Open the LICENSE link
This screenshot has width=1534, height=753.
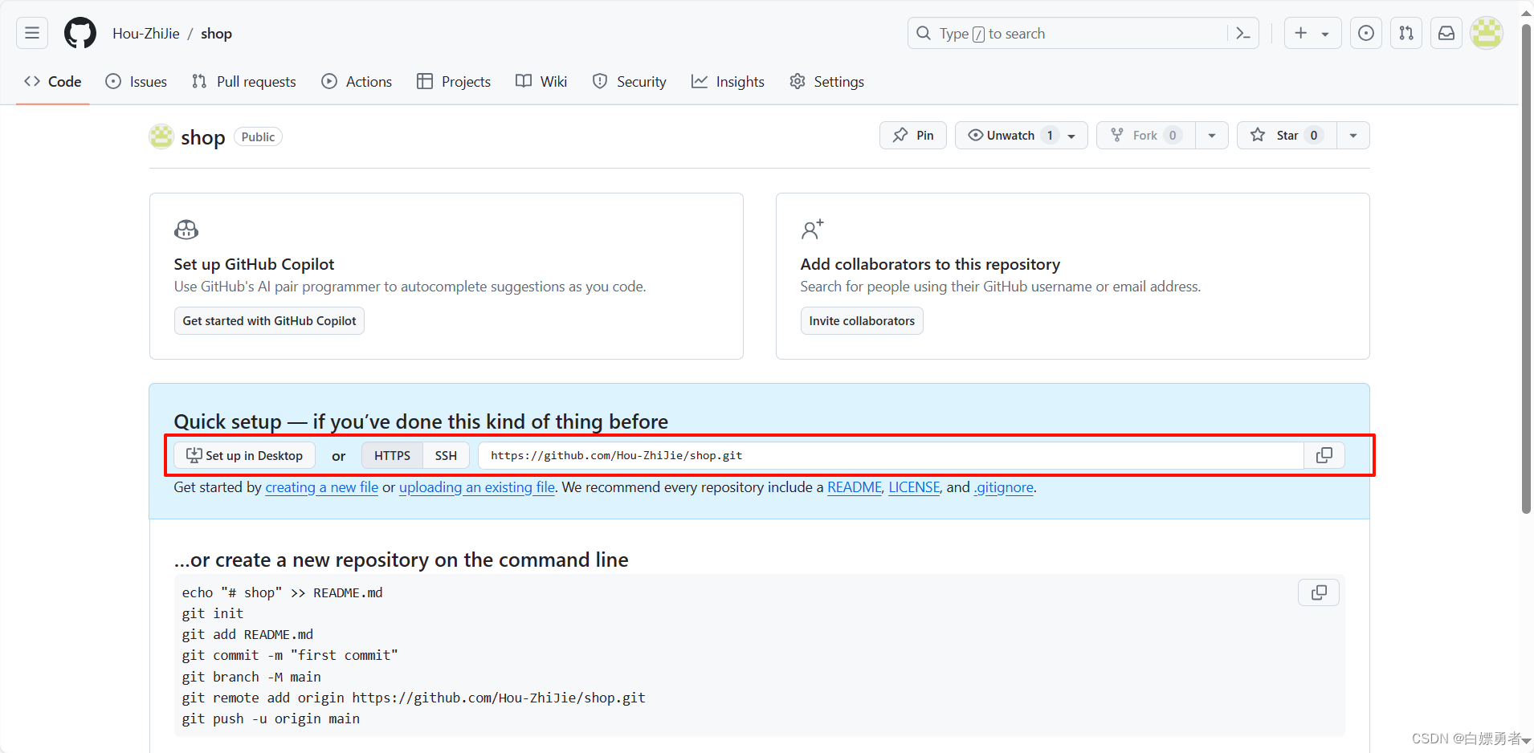[914, 487]
